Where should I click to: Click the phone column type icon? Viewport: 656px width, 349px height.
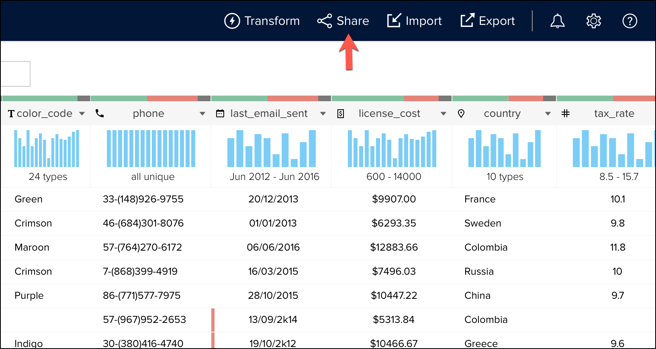100,114
